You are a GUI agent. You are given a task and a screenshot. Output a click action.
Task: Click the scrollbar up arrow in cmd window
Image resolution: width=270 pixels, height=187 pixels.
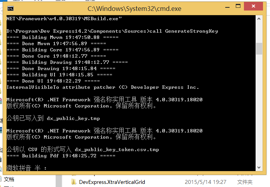click(259, 19)
